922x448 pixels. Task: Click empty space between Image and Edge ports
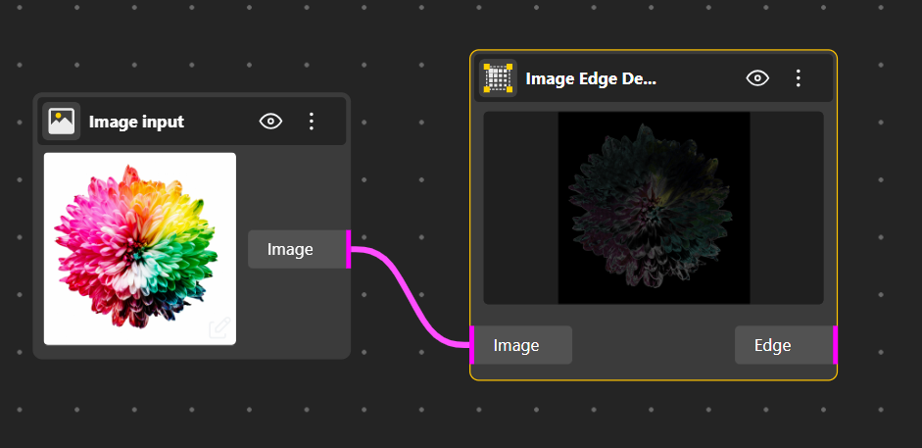[654, 345]
